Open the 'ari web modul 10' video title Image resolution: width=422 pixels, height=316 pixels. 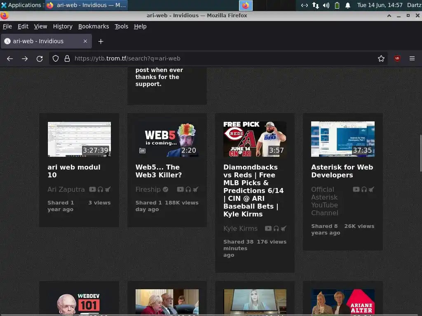[74, 171]
